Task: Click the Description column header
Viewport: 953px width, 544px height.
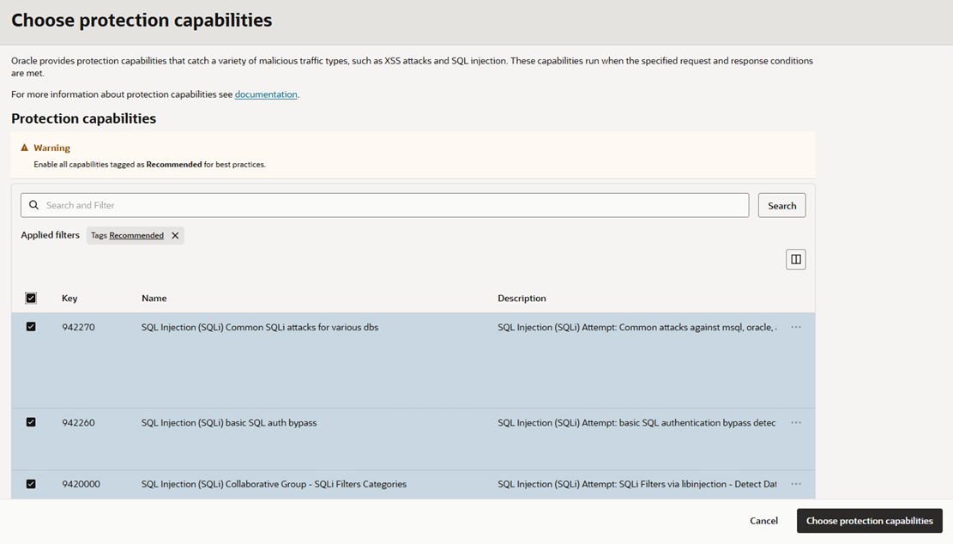Action: pyautogui.click(x=522, y=299)
